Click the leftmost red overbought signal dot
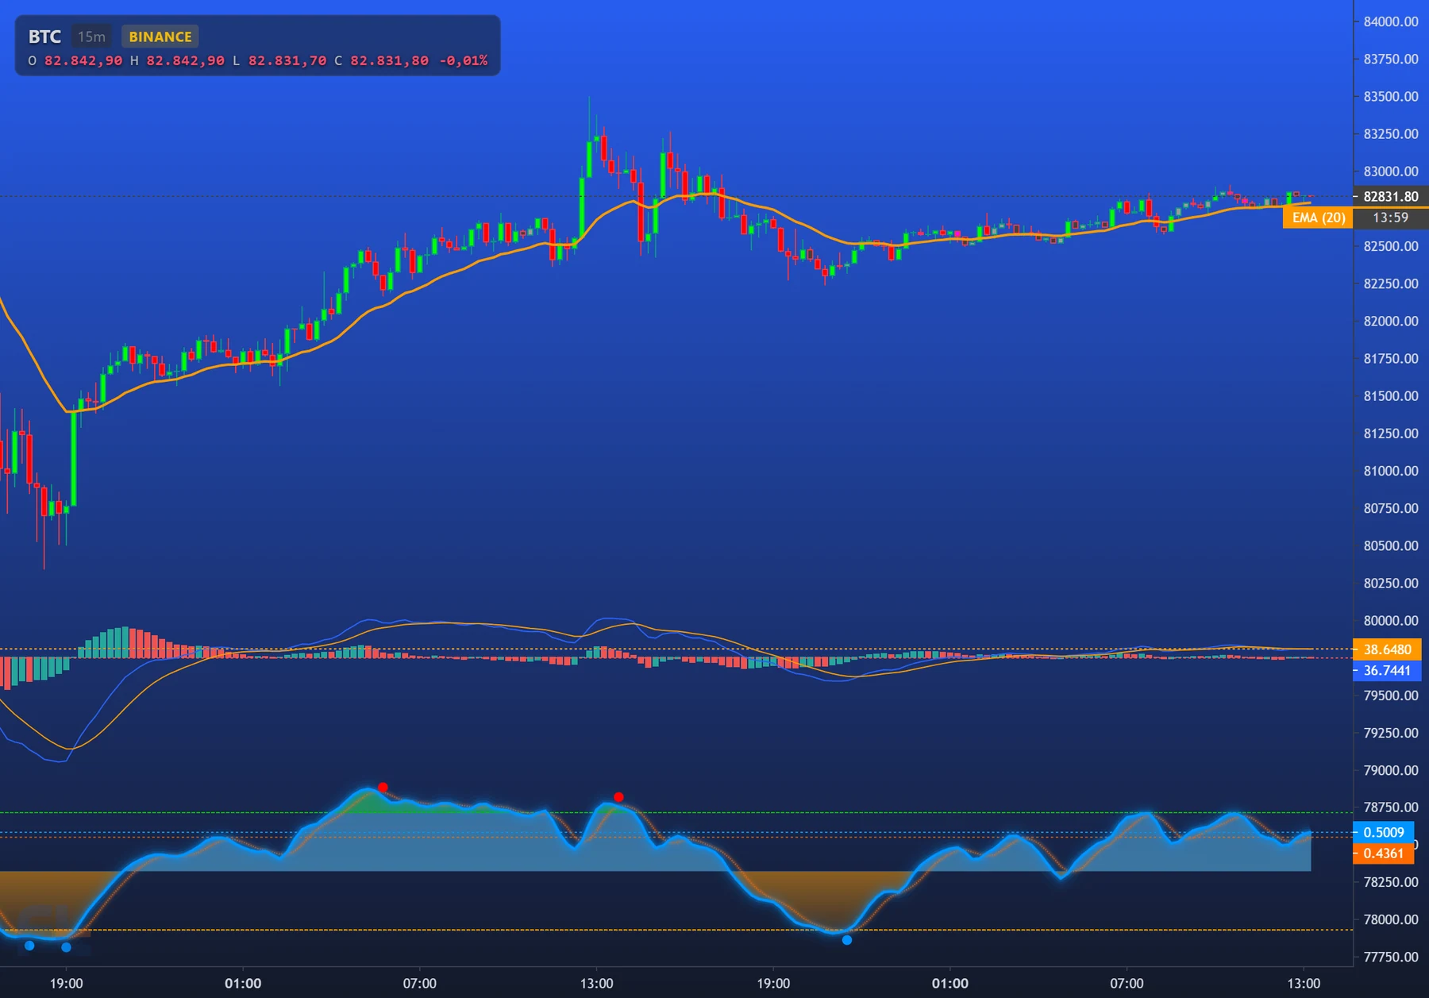Viewport: 1429px width, 998px height. tap(383, 788)
